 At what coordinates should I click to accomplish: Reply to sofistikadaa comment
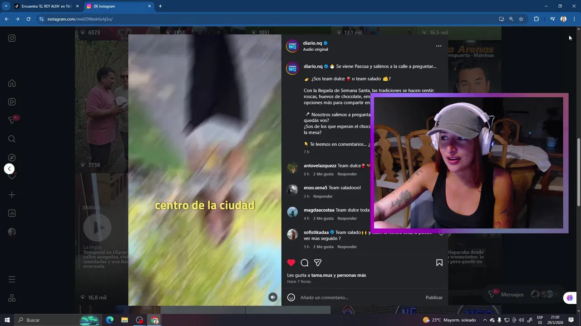click(347, 247)
